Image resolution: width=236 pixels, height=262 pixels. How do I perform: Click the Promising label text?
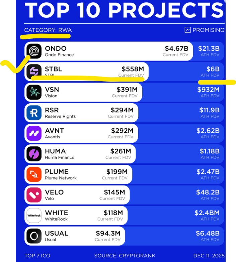208,30
